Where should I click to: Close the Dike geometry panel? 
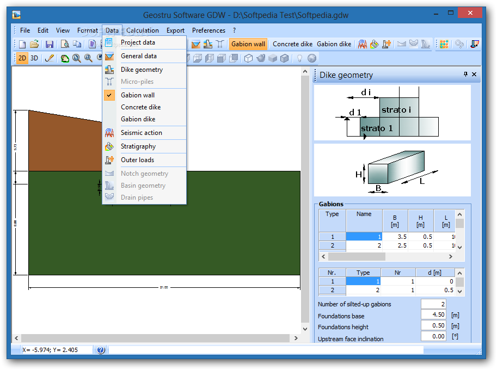click(474, 74)
